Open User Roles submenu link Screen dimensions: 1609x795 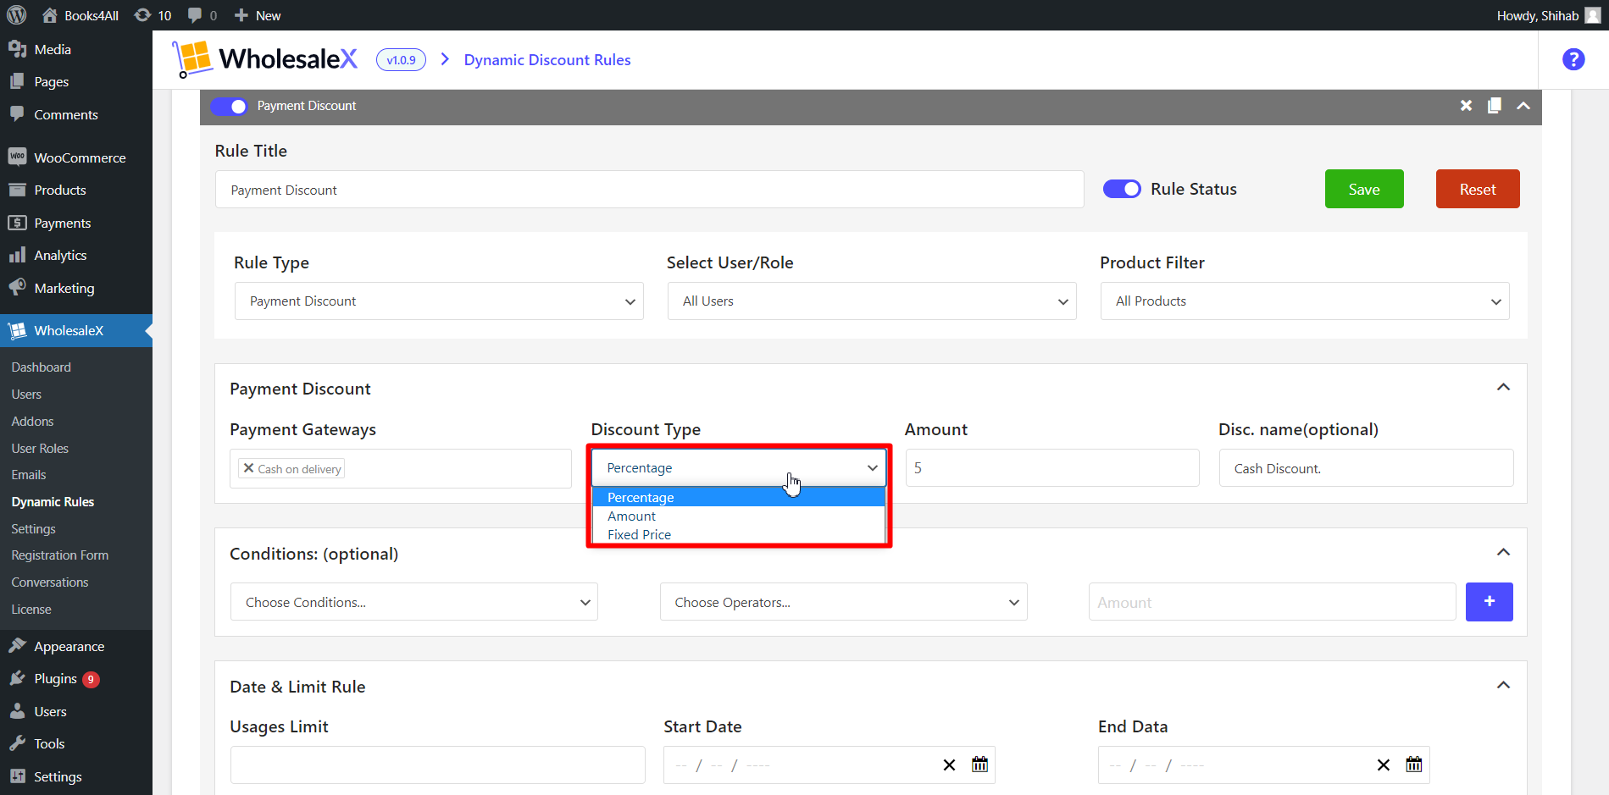(x=40, y=449)
